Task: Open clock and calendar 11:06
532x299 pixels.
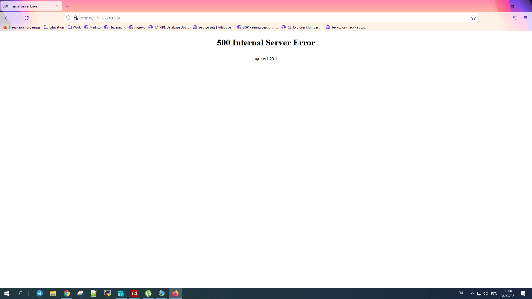Action: click(x=508, y=293)
